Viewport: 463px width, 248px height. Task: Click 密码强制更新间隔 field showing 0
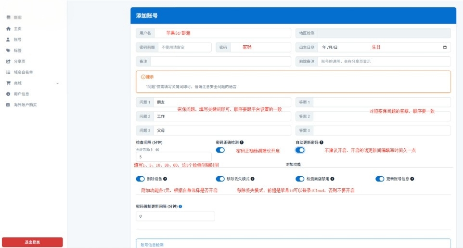175,216
